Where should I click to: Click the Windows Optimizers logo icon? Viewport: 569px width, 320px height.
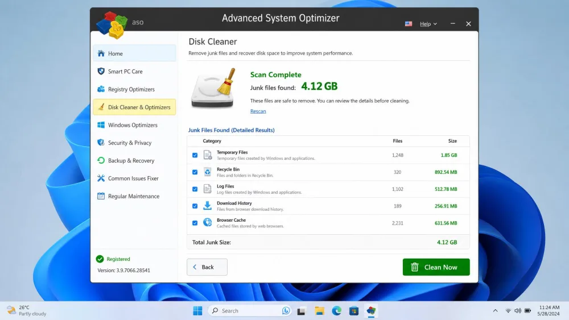[101, 125]
